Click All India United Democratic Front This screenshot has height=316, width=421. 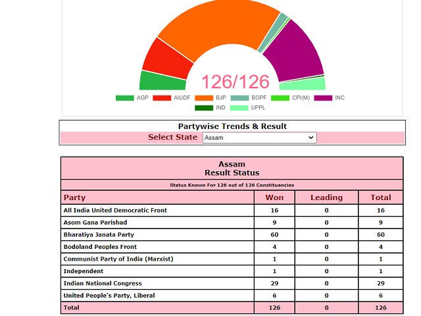115,210
